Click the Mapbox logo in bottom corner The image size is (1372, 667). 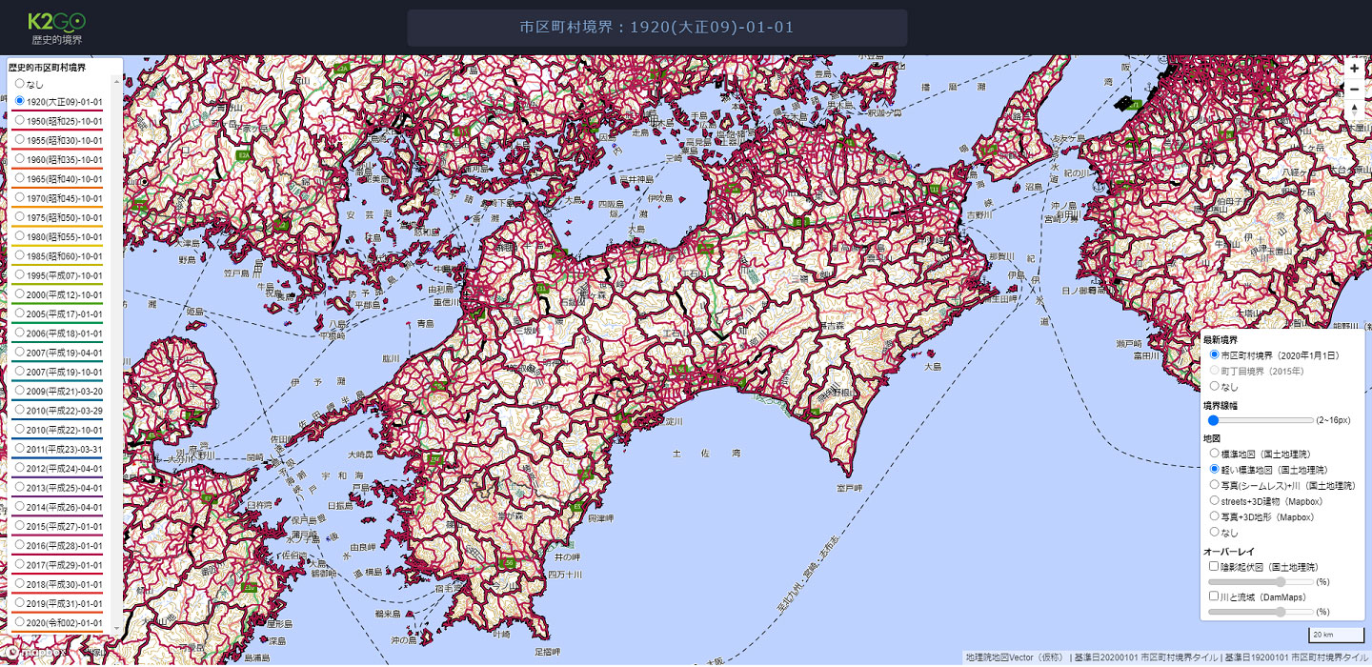click(38, 653)
